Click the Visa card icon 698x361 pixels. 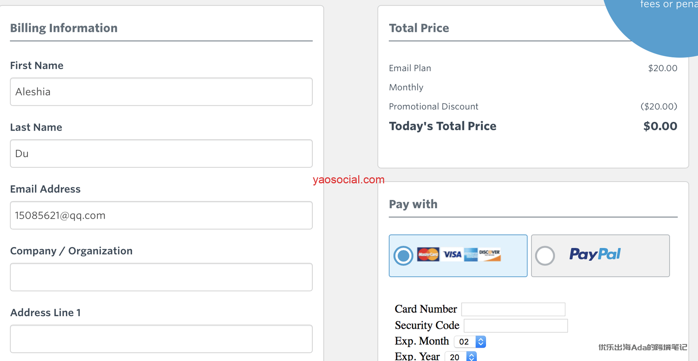point(452,254)
